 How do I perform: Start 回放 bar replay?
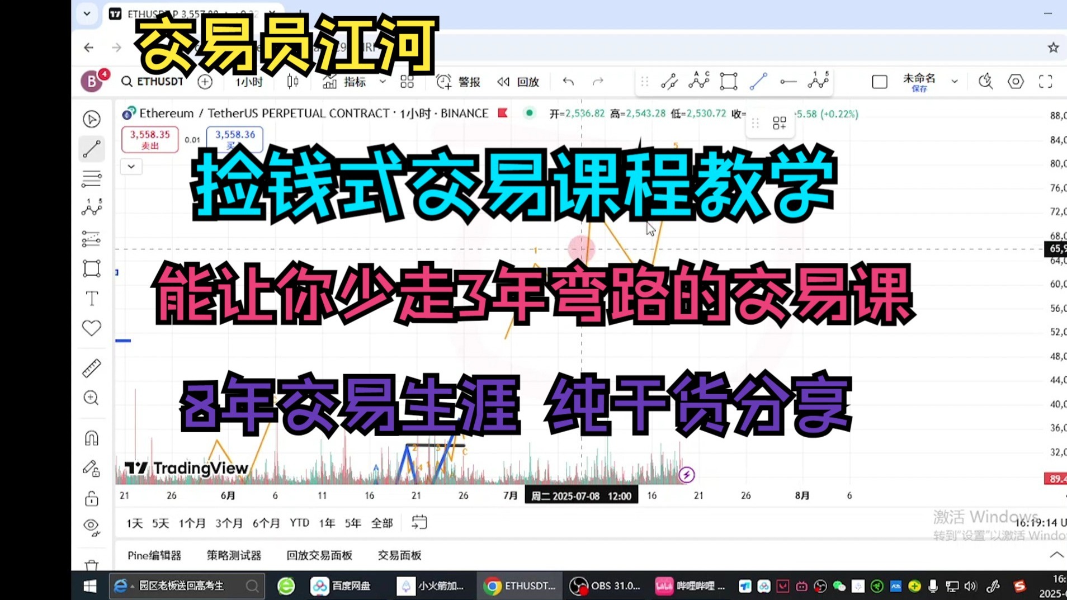(x=518, y=82)
